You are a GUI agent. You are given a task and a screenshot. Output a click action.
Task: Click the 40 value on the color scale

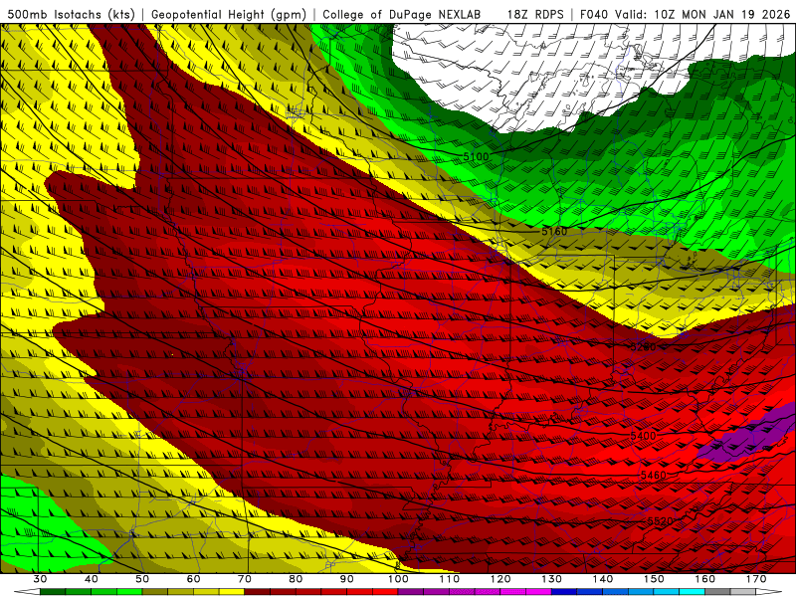92,579
